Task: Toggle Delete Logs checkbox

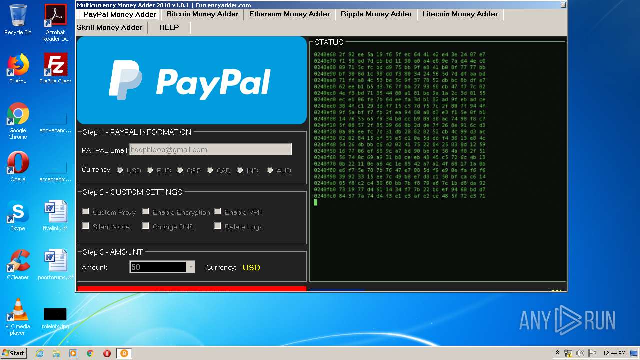Action: pos(218,226)
